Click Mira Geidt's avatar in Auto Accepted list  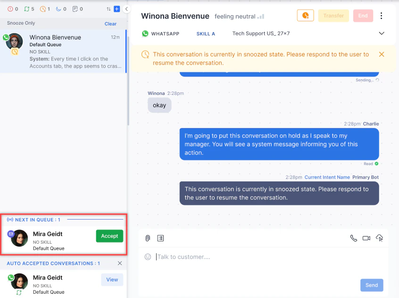(x=19, y=281)
